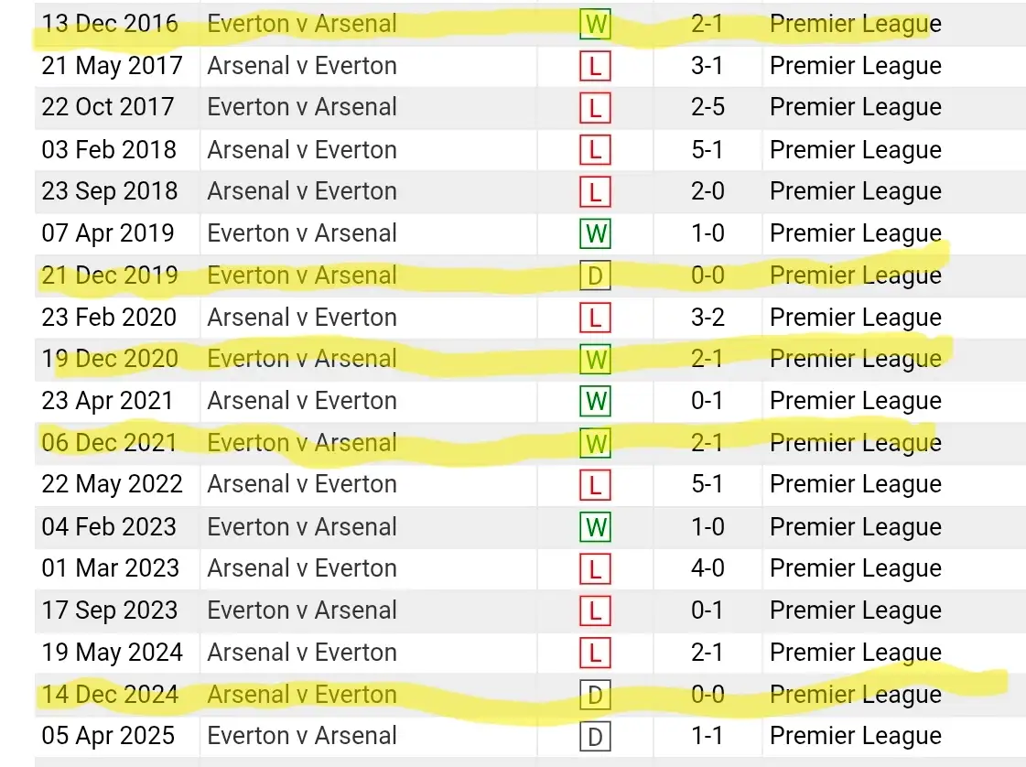Select the 13 Dec 2016 date cell
Image resolution: width=1026 pixels, height=767 pixels.
tap(110, 24)
